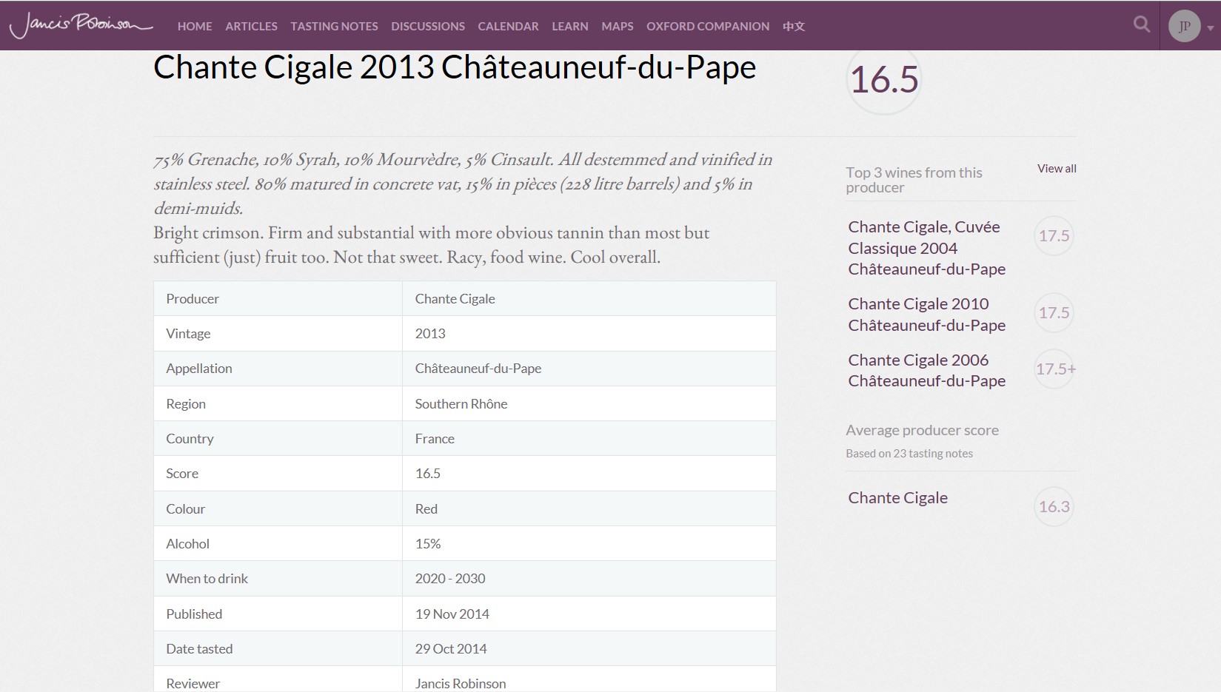Image resolution: width=1221 pixels, height=692 pixels.
Task: Click the Top 3 wines from this producer heading
Action: coord(914,180)
